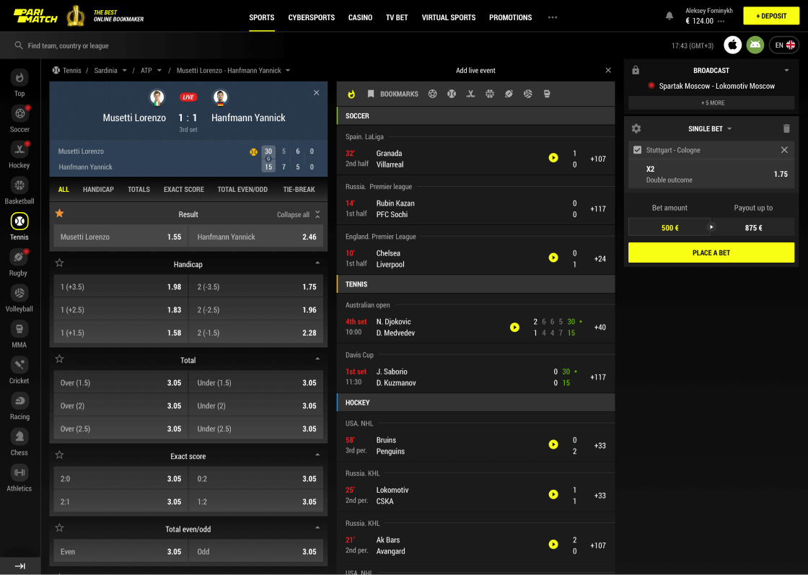Go to the Casino tab
Image resolution: width=808 pixels, height=575 pixels.
[360, 17]
